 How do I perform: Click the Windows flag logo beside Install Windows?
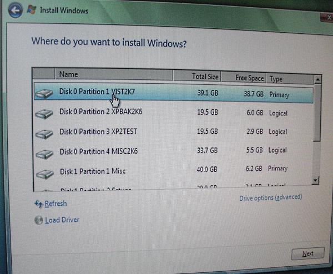(32, 9)
